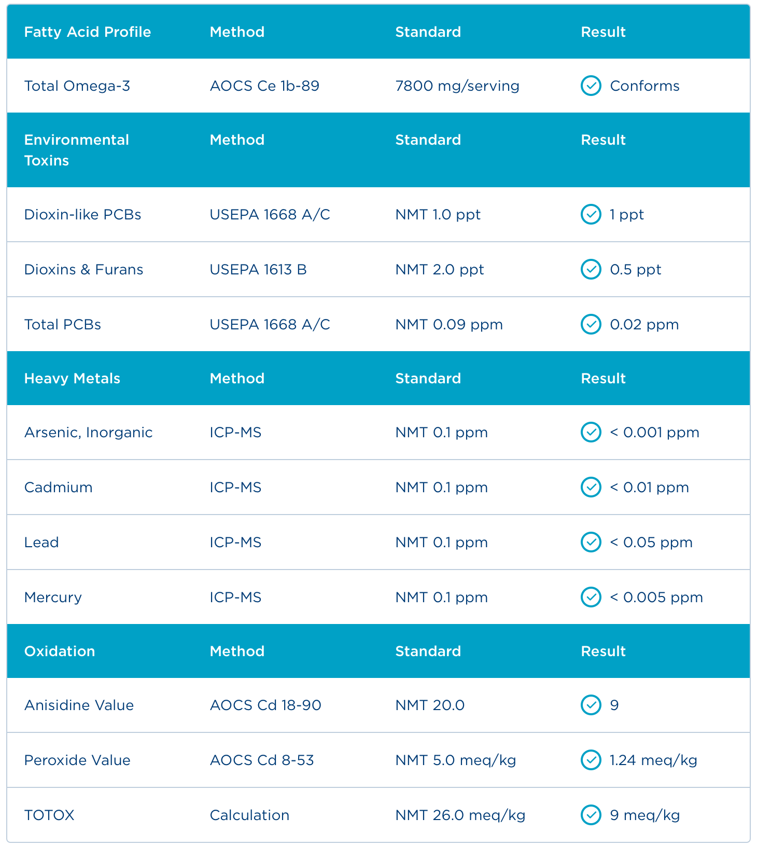Image resolution: width=757 pixels, height=846 pixels.
Task: Click the checkmark icon in the Mercury row
Action: (591, 597)
